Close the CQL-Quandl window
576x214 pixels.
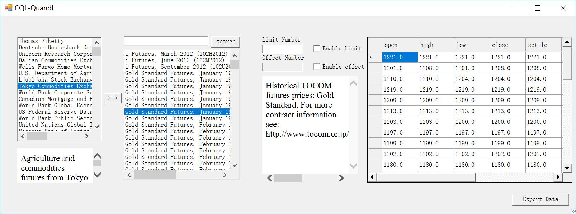click(x=563, y=8)
